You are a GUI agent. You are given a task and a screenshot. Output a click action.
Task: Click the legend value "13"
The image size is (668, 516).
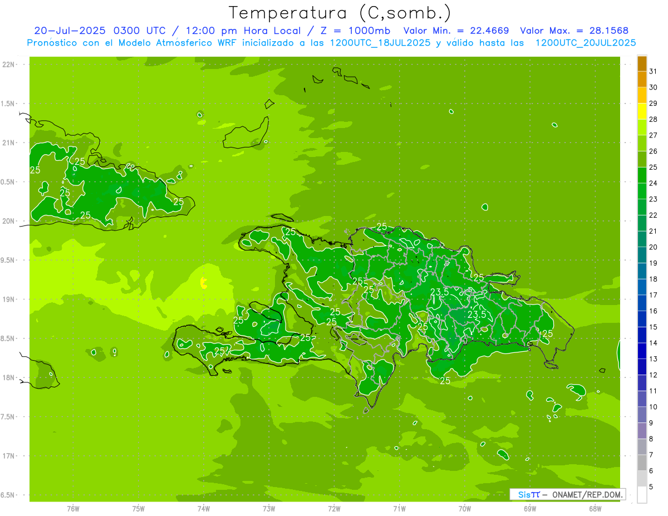653,359
